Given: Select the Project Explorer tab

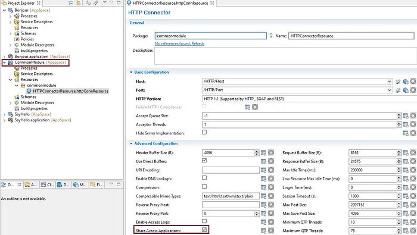Looking at the screenshot, I should 21,3.
